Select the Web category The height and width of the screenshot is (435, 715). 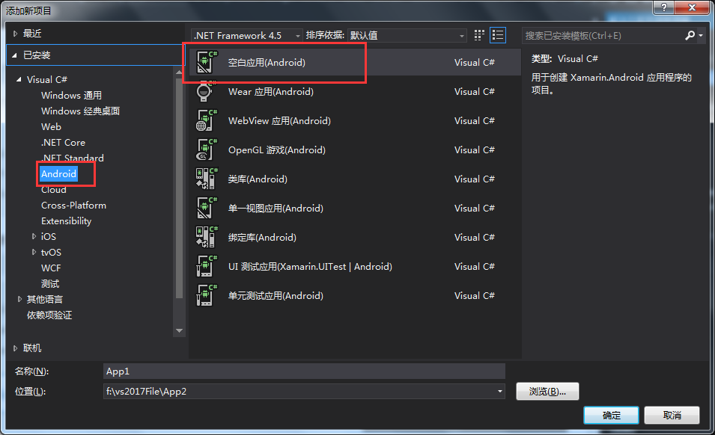pos(51,126)
